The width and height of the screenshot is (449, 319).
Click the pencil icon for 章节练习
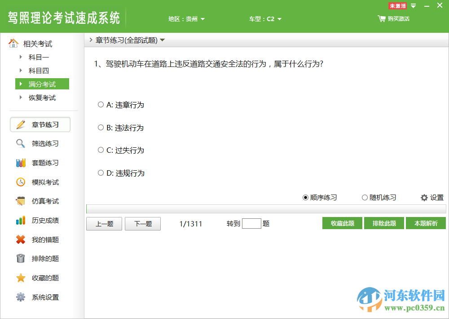21,124
